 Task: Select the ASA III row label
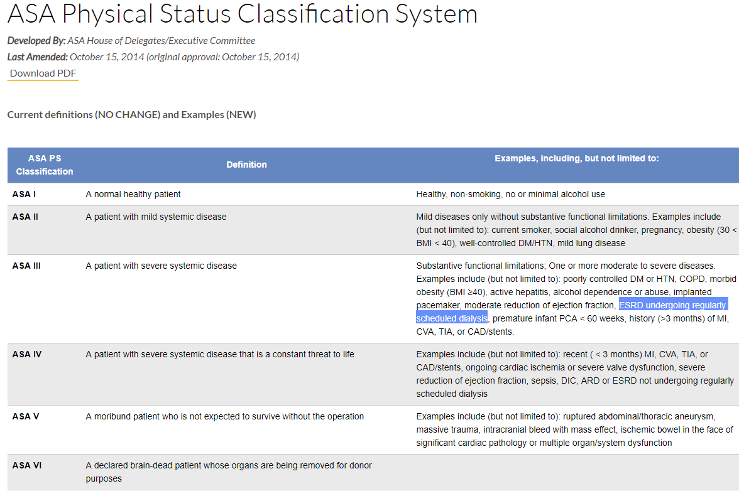click(26, 266)
